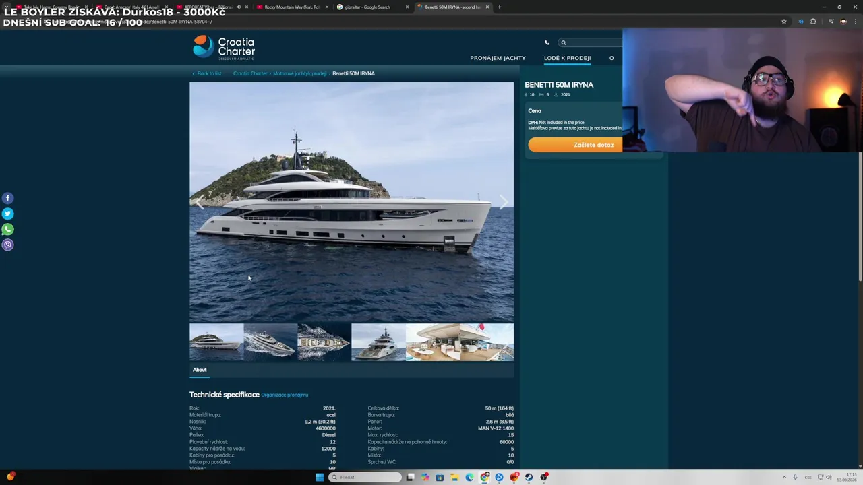Click the Windows taskbar search box
This screenshot has width=863, height=485.
point(365,477)
